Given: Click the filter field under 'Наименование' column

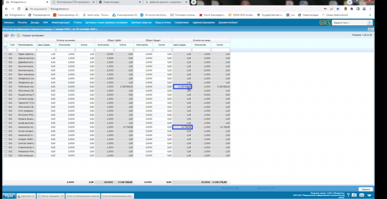Looking at the screenshot, I should (x=27, y=50).
